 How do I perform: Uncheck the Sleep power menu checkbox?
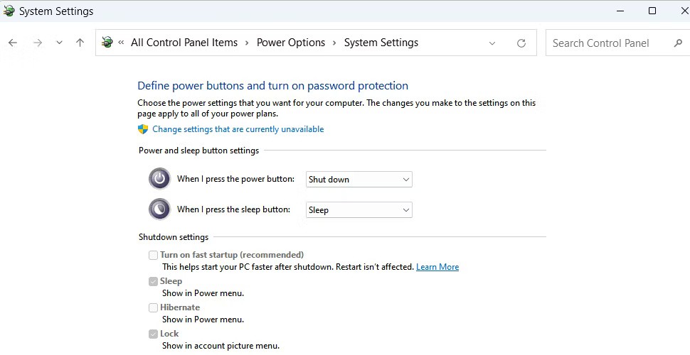(153, 281)
